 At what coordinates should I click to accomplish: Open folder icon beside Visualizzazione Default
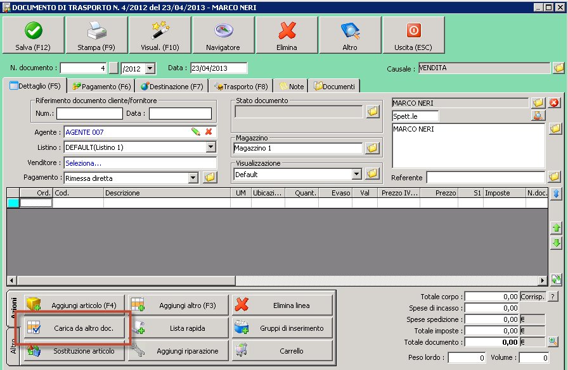click(372, 174)
